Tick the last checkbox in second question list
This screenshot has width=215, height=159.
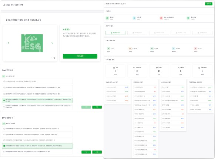(x=4, y=152)
